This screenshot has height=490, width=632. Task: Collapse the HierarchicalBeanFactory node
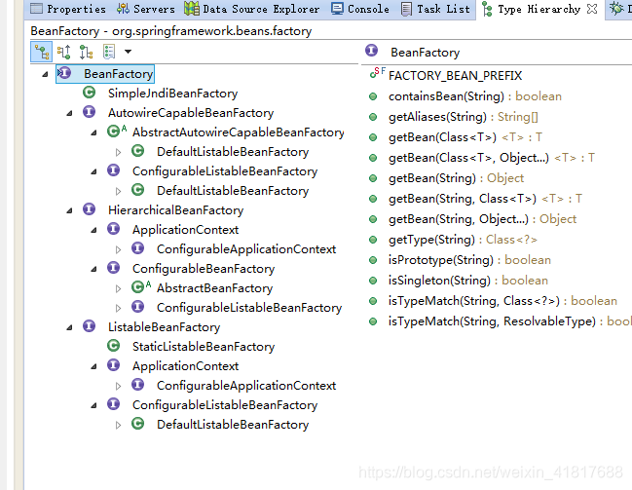[69, 210]
